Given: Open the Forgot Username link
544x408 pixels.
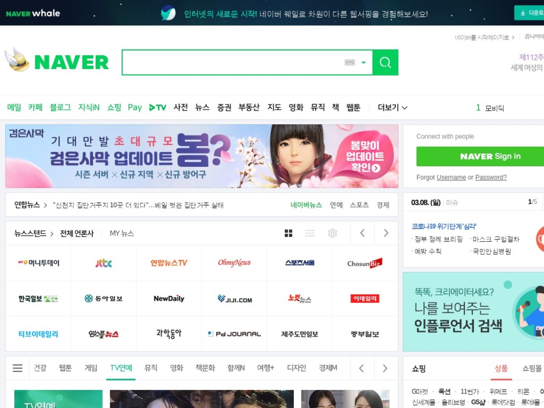Looking at the screenshot, I should click(451, 177).
